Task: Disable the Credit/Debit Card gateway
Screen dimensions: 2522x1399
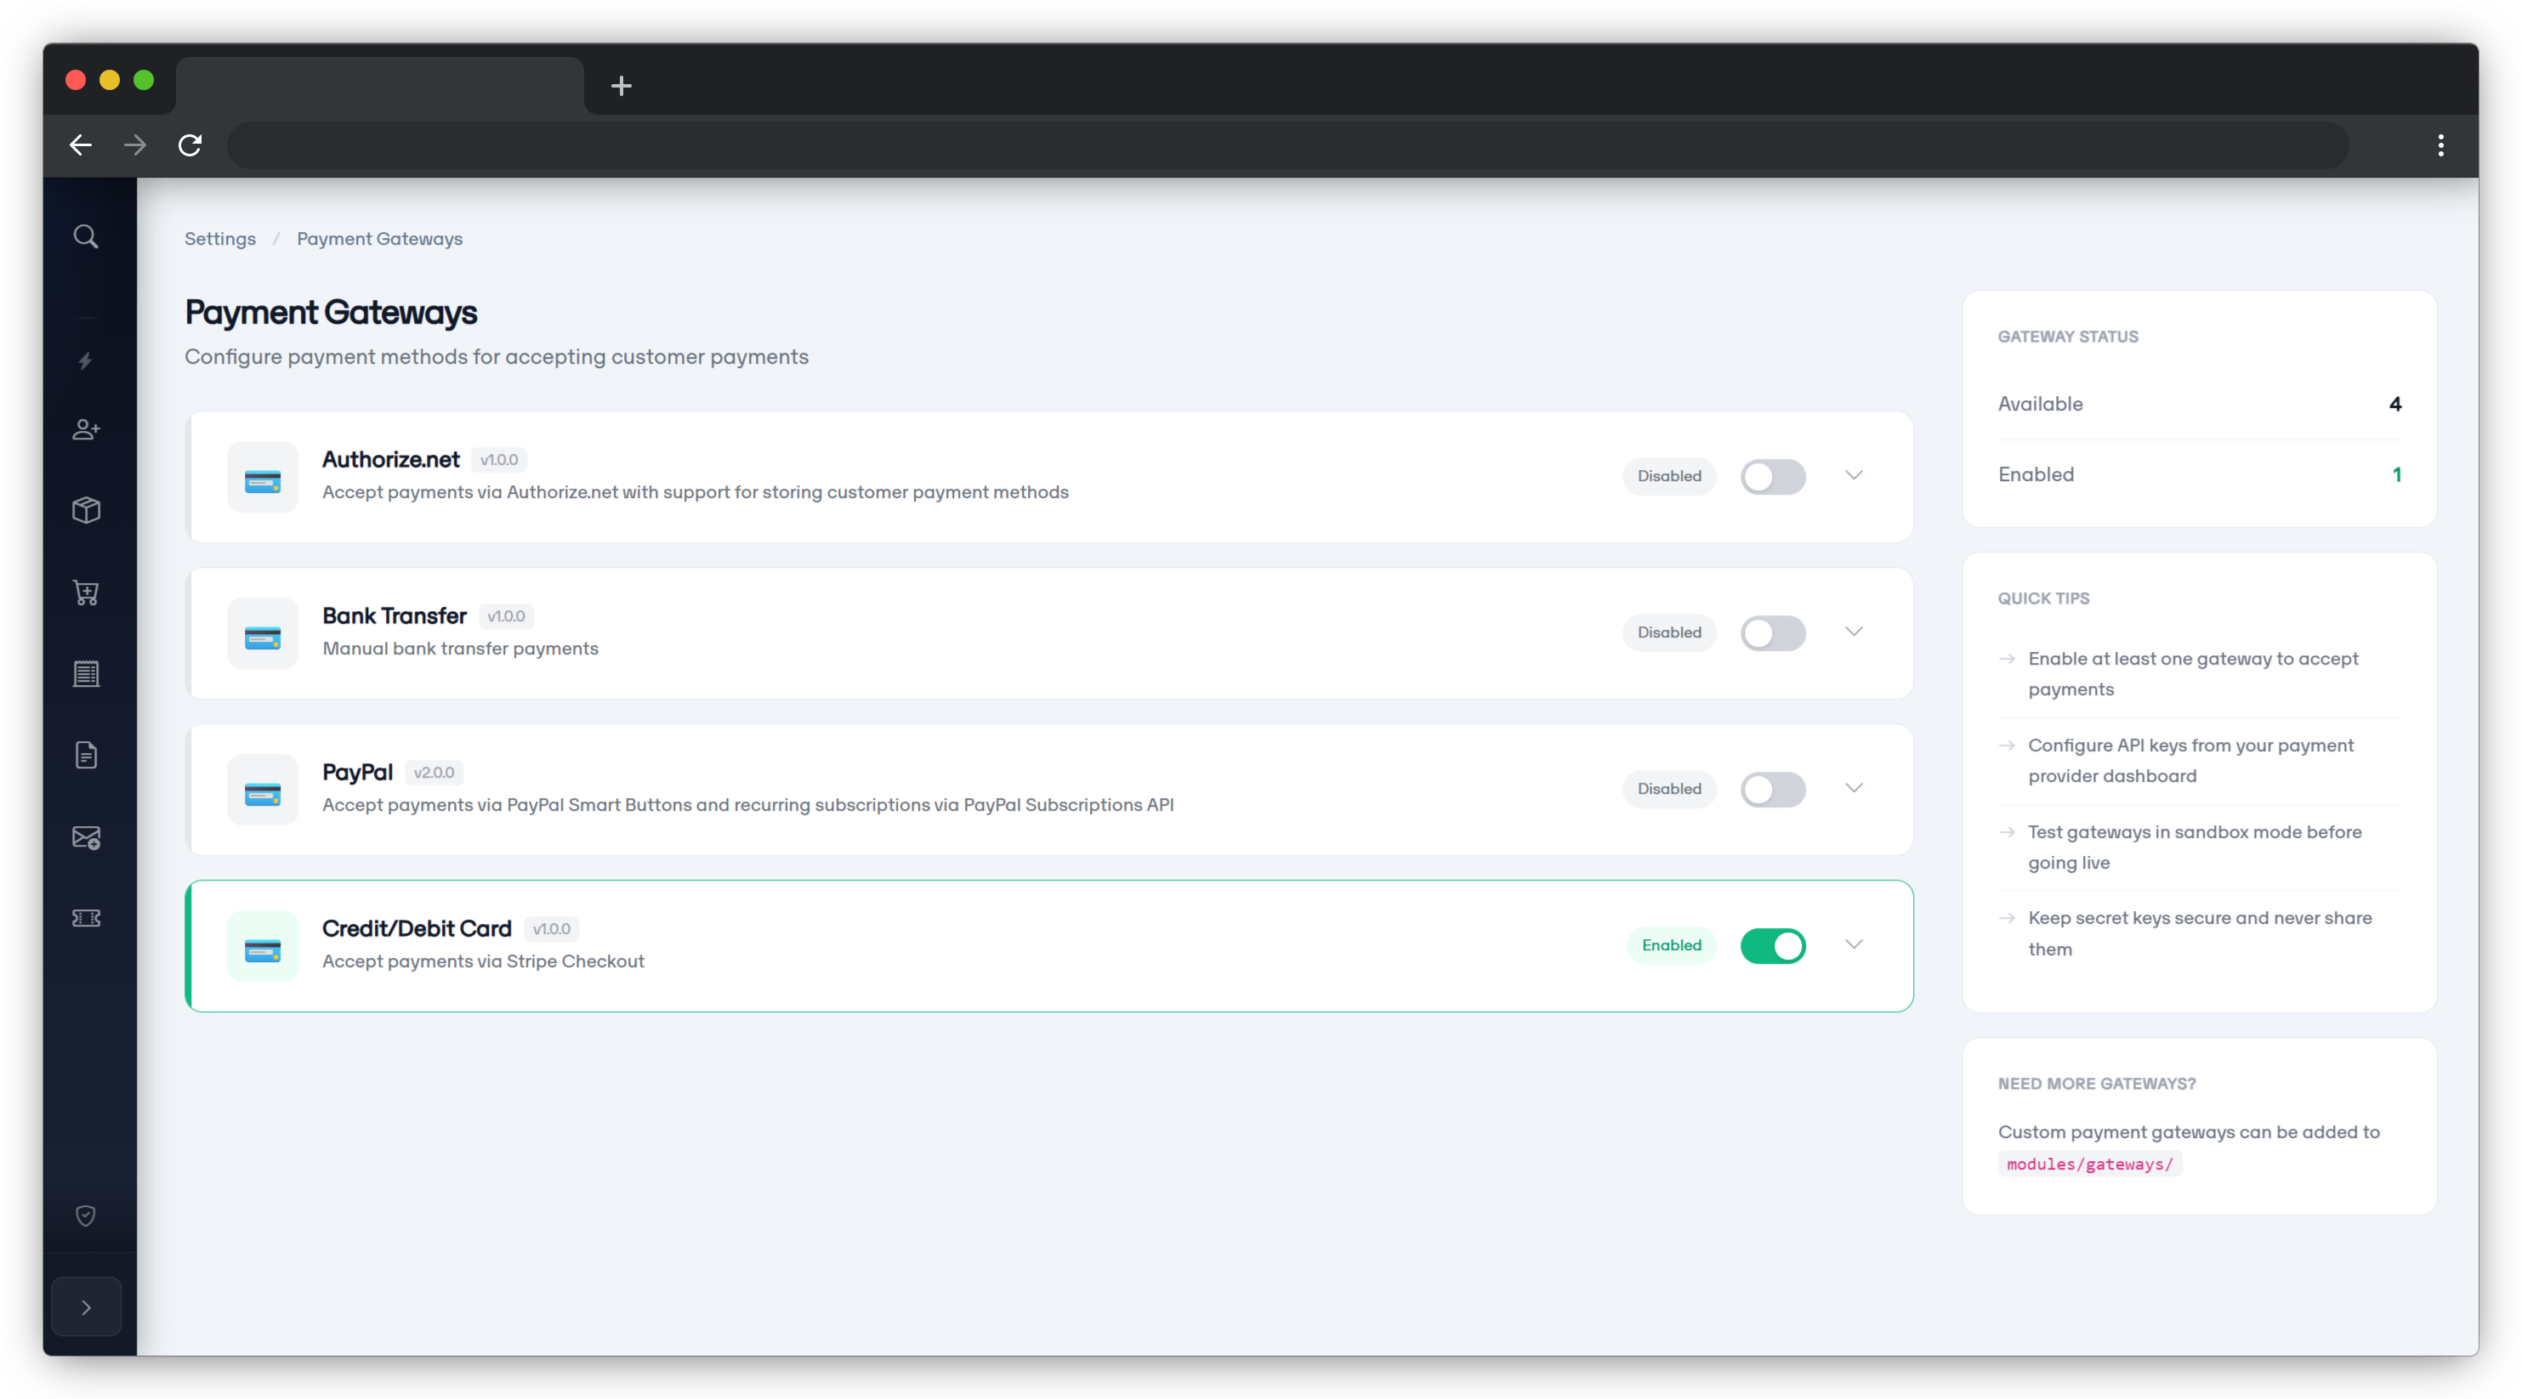Action: [1773, 945]
